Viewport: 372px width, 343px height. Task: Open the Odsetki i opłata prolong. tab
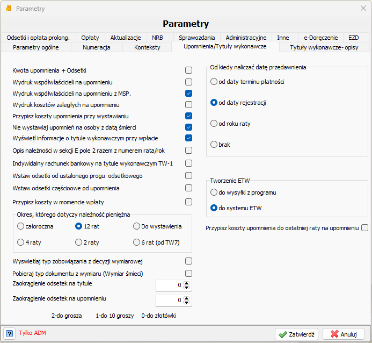[38, 38]
